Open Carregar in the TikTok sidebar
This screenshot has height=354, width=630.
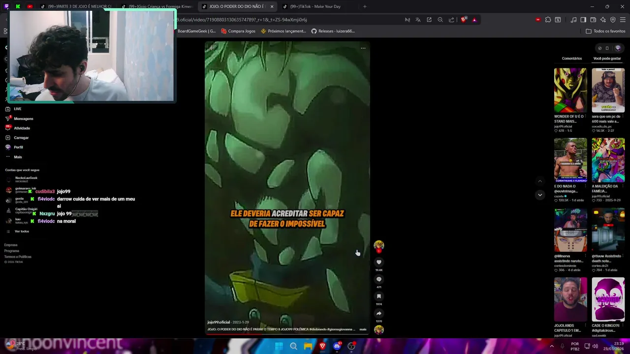coord(17,138)
